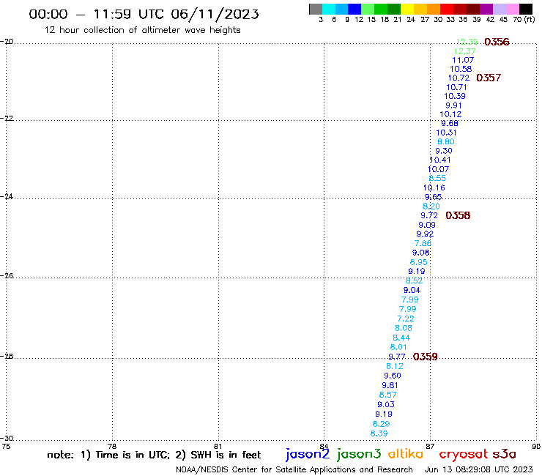Viewport: 542px width, 476px height.
Task: Select the 8.29 reading
Action: (x=382, y=424)
